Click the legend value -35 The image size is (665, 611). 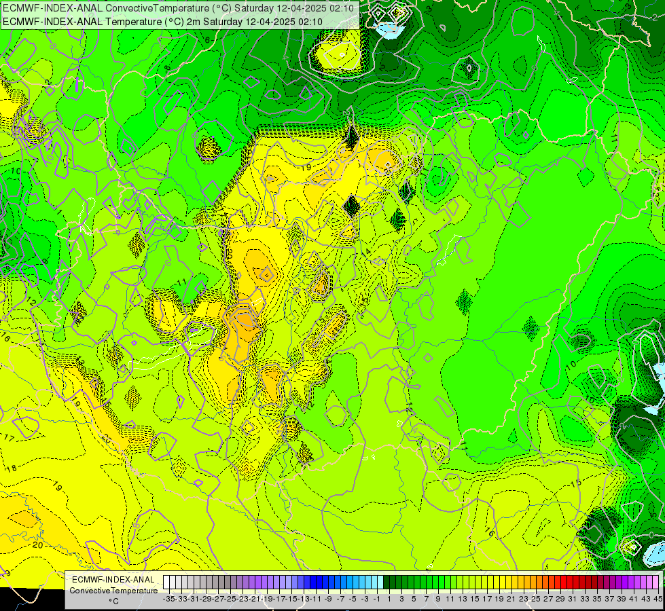point(168,599)
